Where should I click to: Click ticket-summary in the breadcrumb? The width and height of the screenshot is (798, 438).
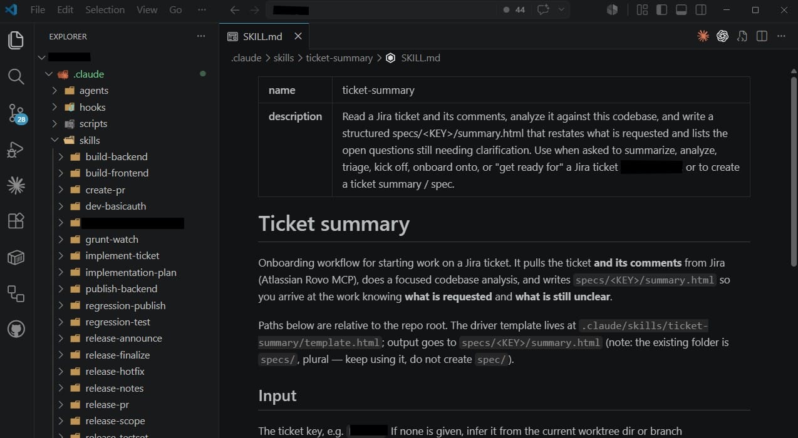pos(339,58)
